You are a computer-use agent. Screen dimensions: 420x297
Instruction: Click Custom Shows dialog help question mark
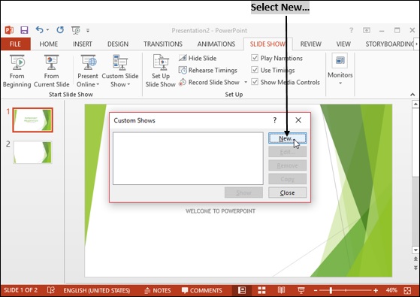[x=275, y=120]
